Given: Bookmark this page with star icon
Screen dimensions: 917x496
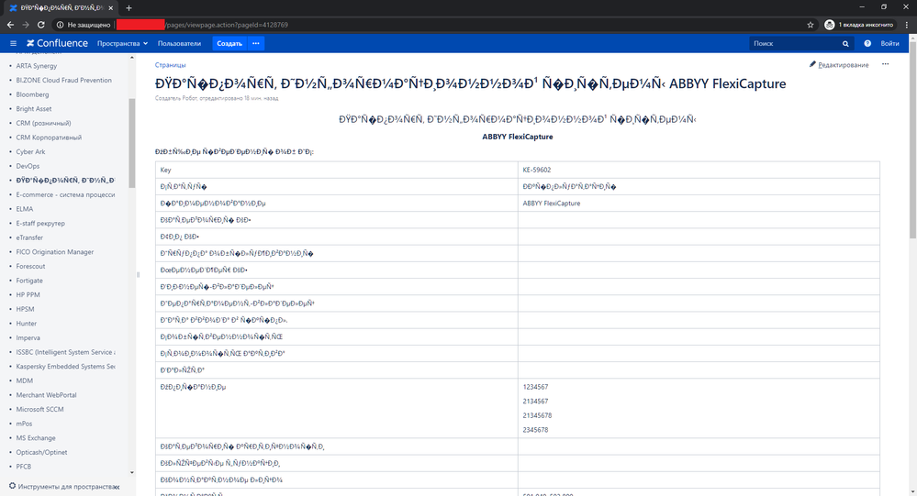Looking at the screenshot, I should coord(810,25).
